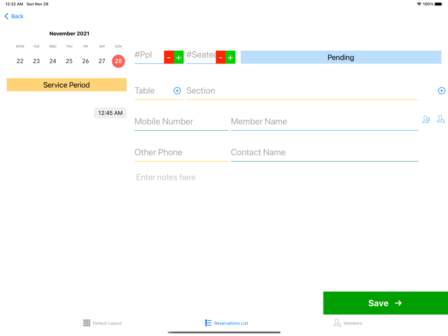
Task: Focus the Mobile Number field
Action: click(181, 122)
